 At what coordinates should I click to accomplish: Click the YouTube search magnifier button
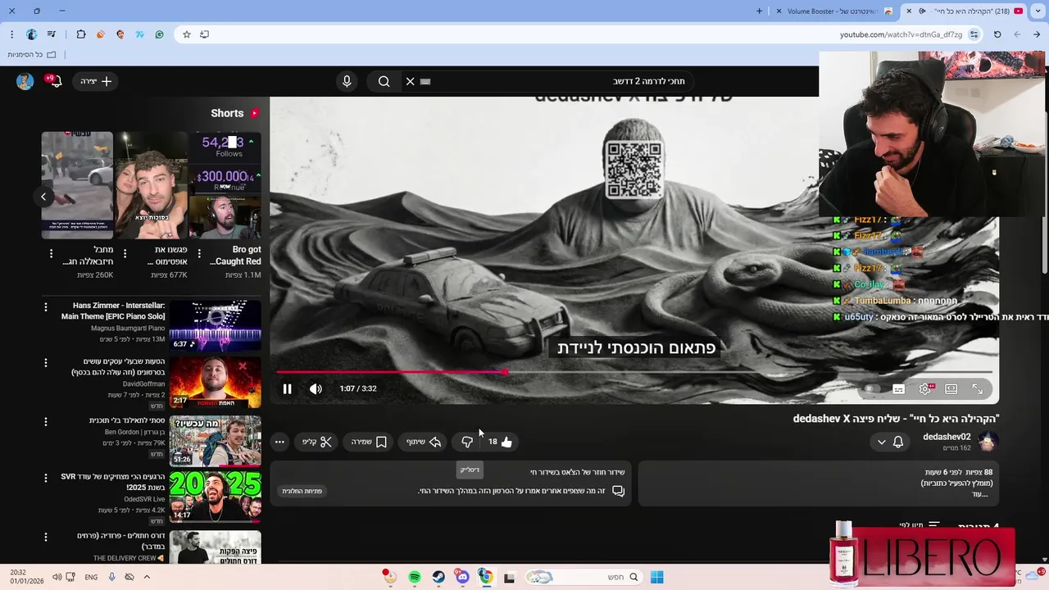point(384,81)
